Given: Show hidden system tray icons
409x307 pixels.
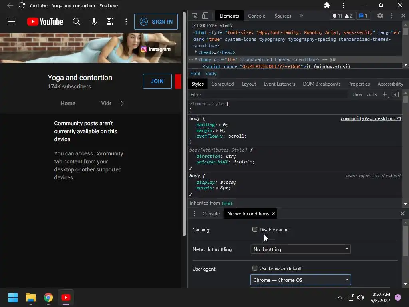Looking at the screenshot, I should coord(340,297).
